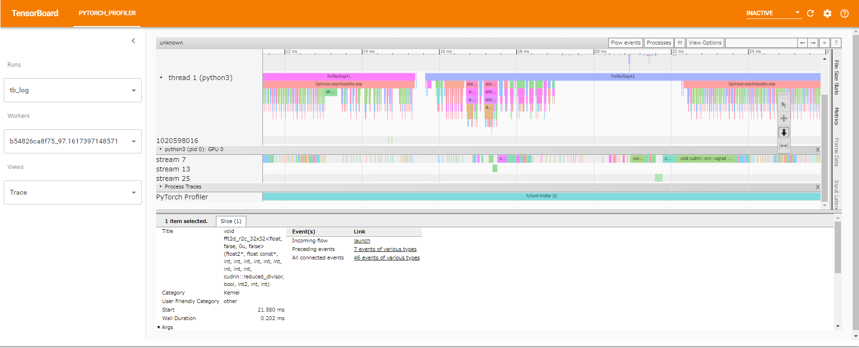
Task: Open the Frame Data side tab
Action: tap(836, 152)
